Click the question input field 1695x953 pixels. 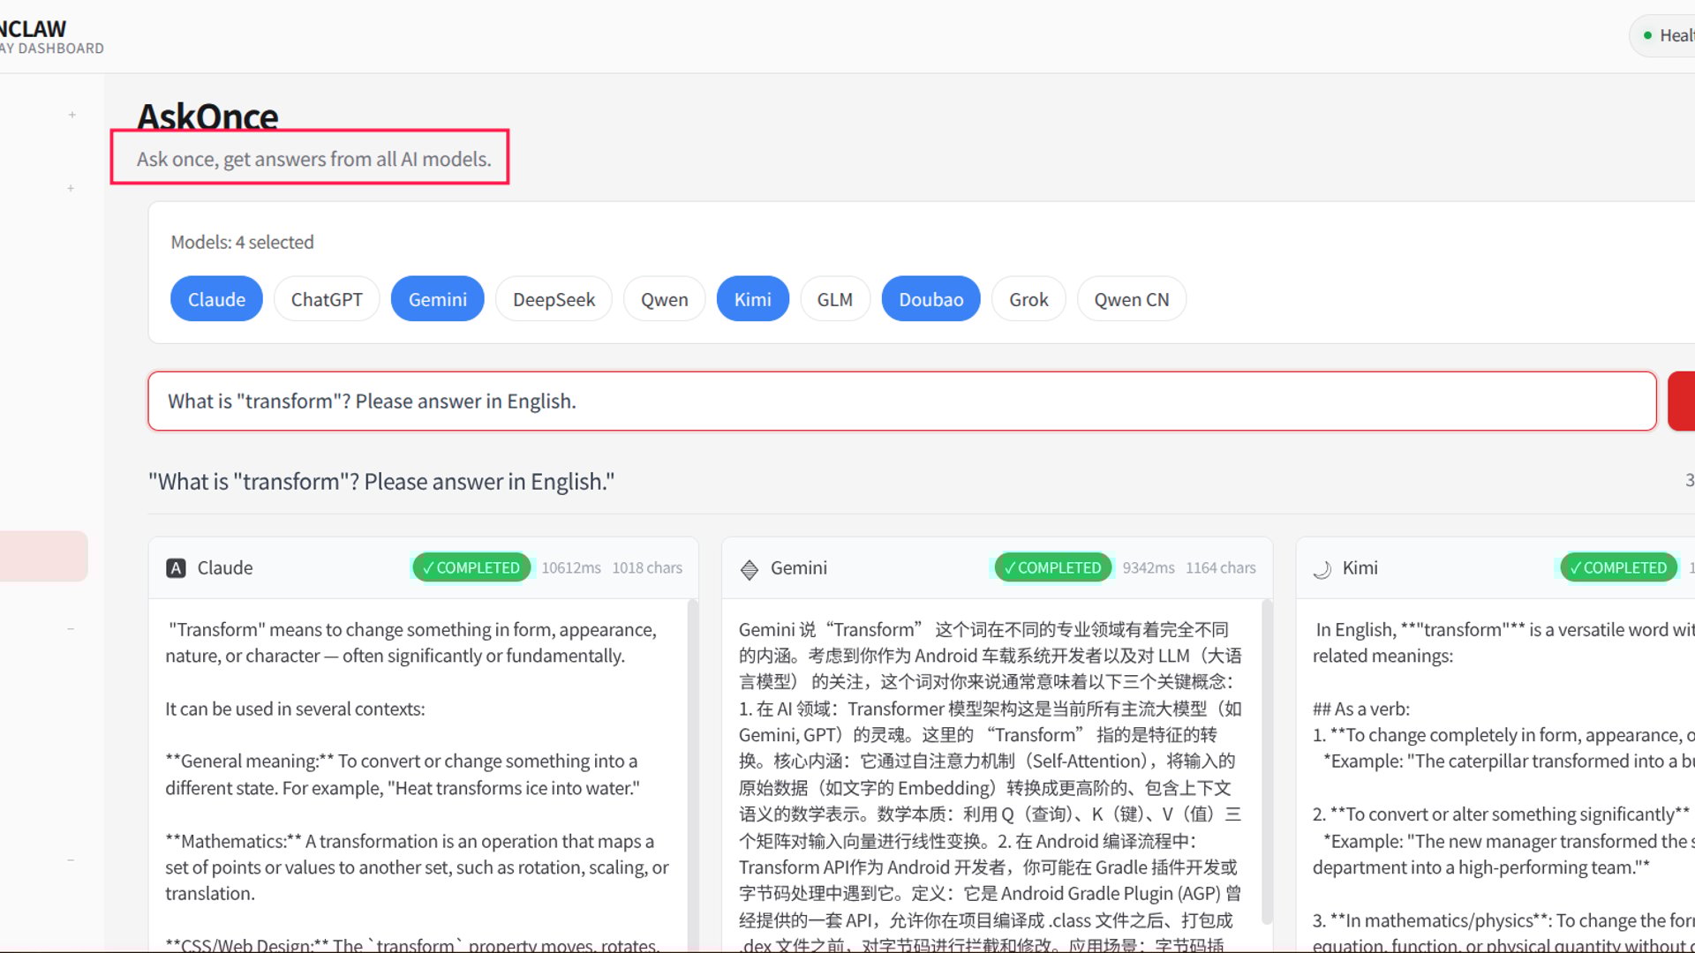pos(900,401)
